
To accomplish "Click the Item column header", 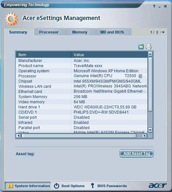I will click(43, 55).
